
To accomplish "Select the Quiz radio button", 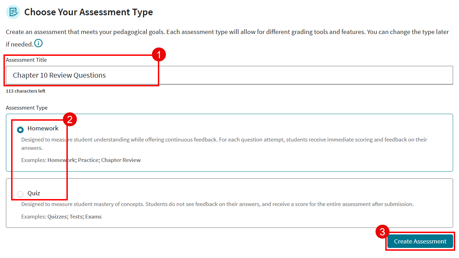I will pyautogui.click(x=21, y=194).
